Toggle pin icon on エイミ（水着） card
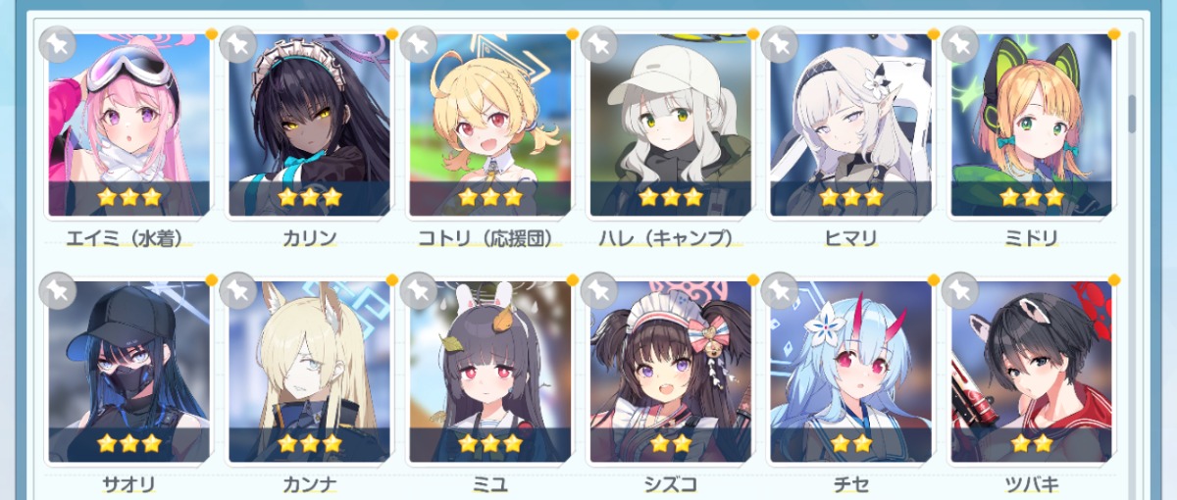This screenshot has width=1177, height=500. tap(58, 44)
